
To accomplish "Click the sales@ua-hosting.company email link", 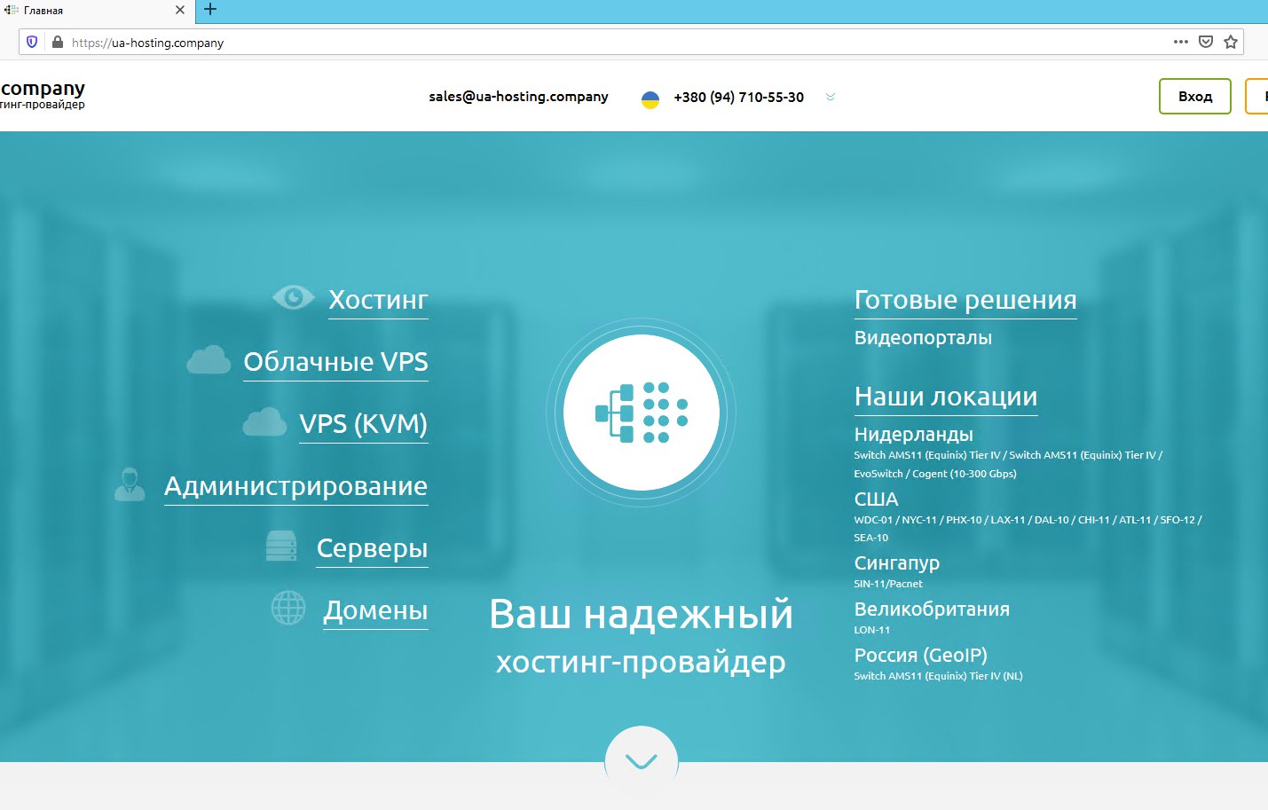I will coord(518,97).
